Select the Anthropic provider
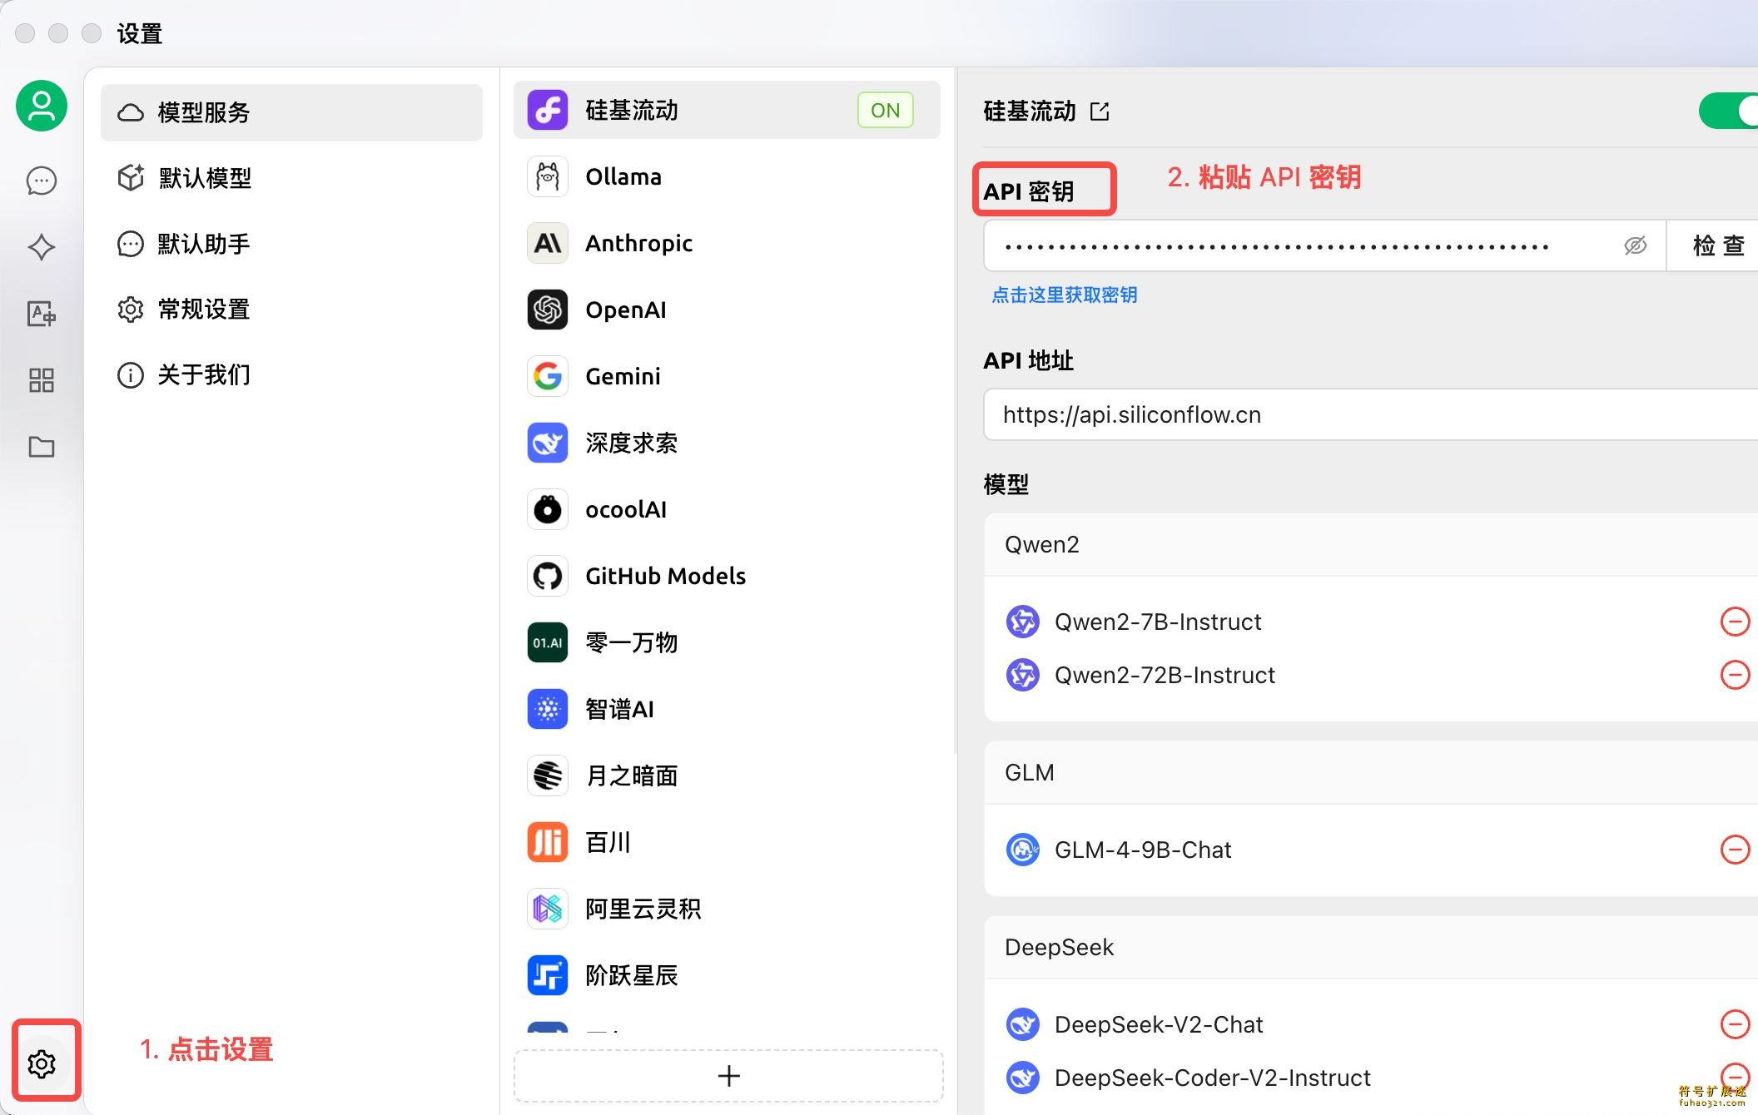The width and height of the screenshot is (1758, 1115). click(x=727, y=243)
